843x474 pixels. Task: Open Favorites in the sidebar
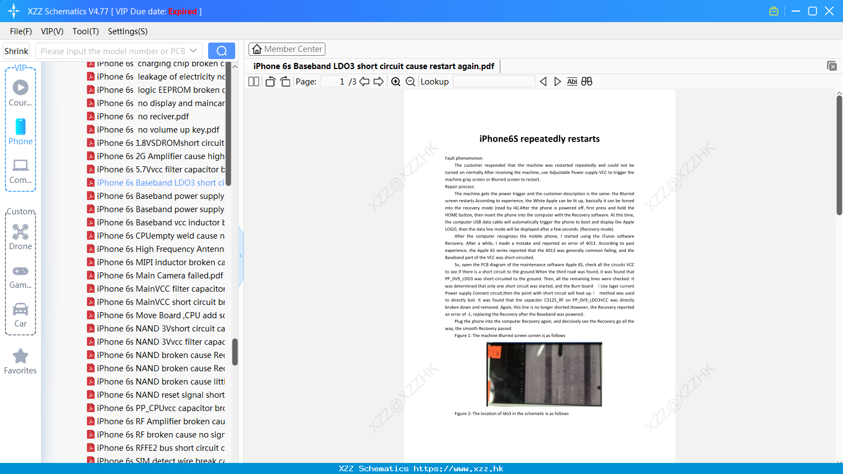[x=20, y=361]
